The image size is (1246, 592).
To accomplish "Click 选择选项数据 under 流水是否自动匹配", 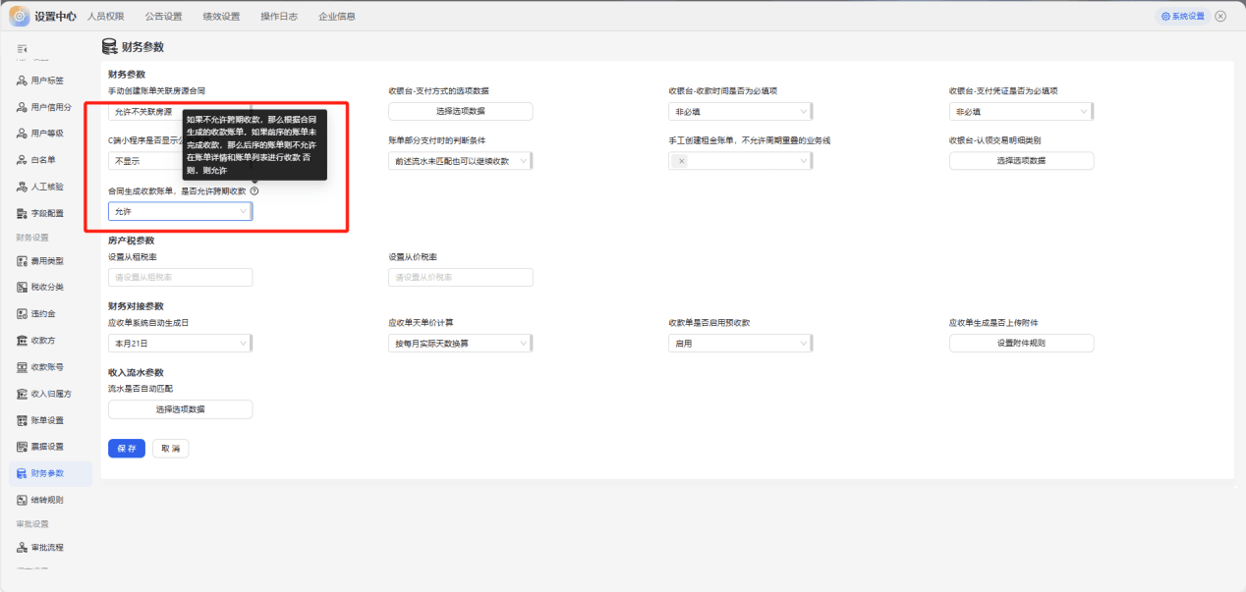I will tap(180, 409).
